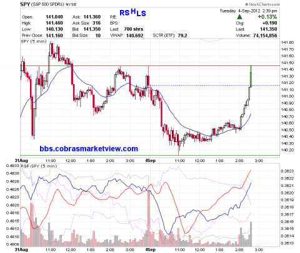This screenshot has width=300, height=253.
Task: Click the 141.80 price axis label
Action: tap(287, 43)
